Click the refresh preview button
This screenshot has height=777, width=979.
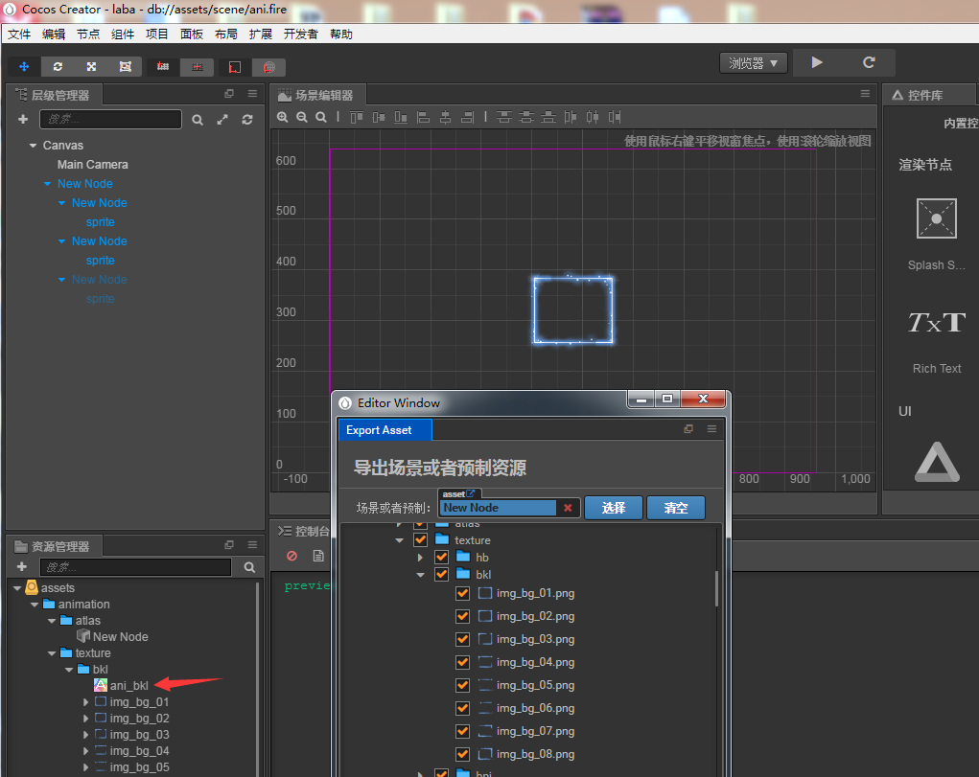[869, 62]
